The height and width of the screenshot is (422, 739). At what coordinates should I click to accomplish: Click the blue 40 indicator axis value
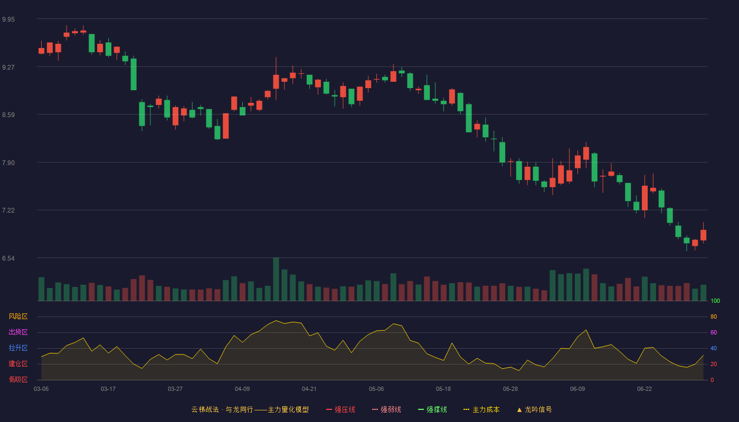point(714,348)
